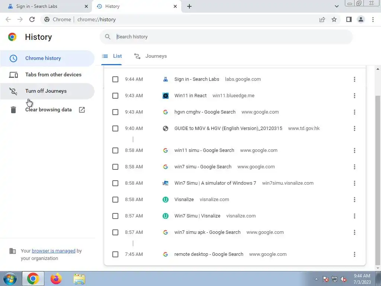Open the Win7 Simu | Visnalize history link
Image resolution: width=381 pixels, height=286 pixels.
[x=197, y=216]
